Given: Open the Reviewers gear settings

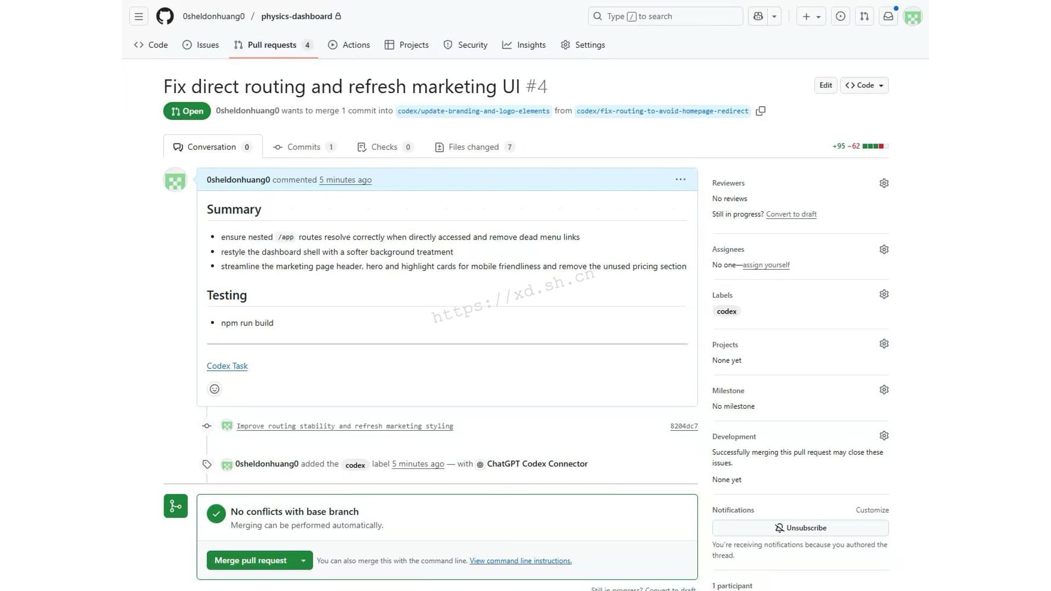Looking at the screenshot, I should pyautogui.click(x=883, y=183).
